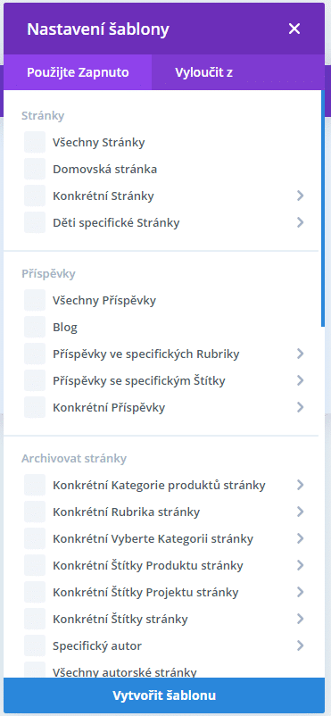Check the Všechny Stránky checkbox
331x716 pixels.
[x=35, y=142]
